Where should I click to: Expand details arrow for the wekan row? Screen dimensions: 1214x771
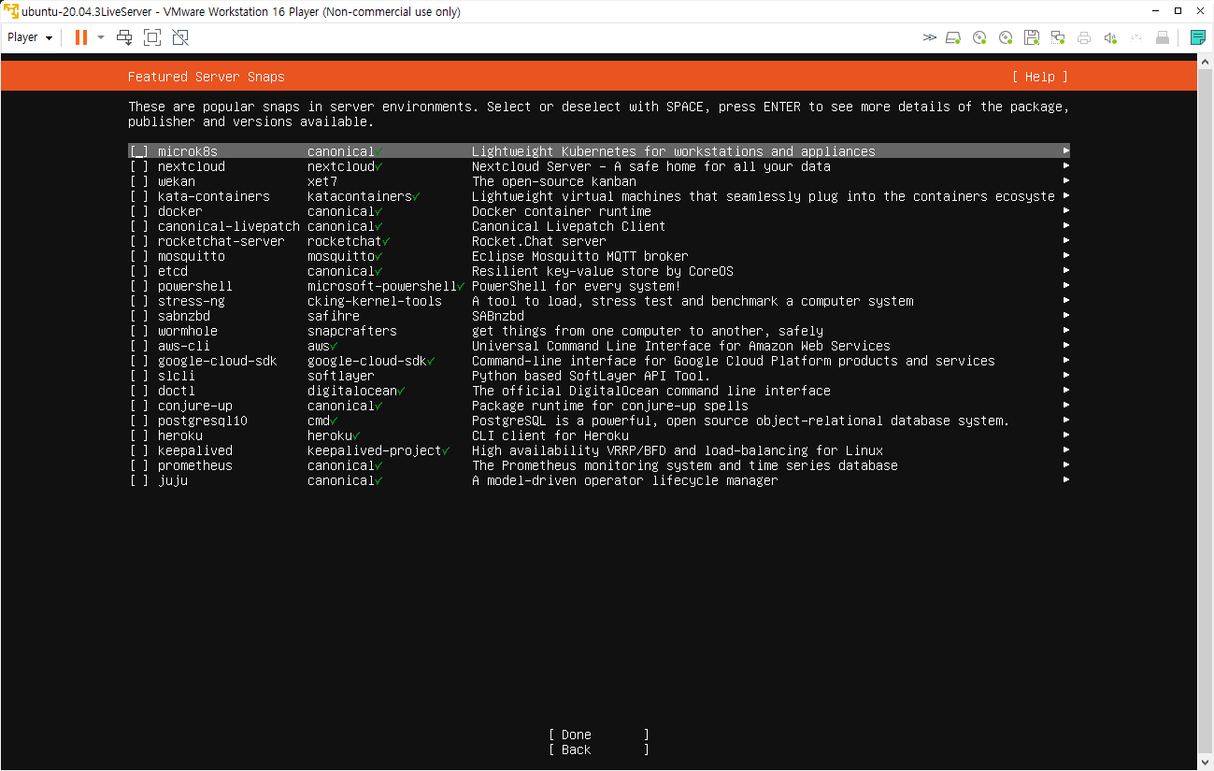point(1066,181)
